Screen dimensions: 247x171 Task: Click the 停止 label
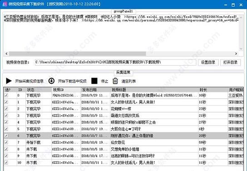pos(104,81)
